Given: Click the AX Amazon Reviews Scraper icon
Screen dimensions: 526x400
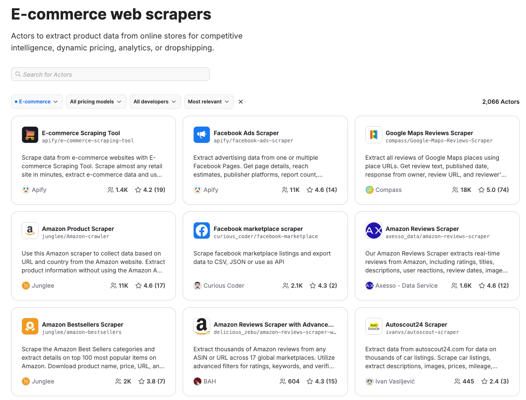Looking at the screenshot, I should coord(373,231).
